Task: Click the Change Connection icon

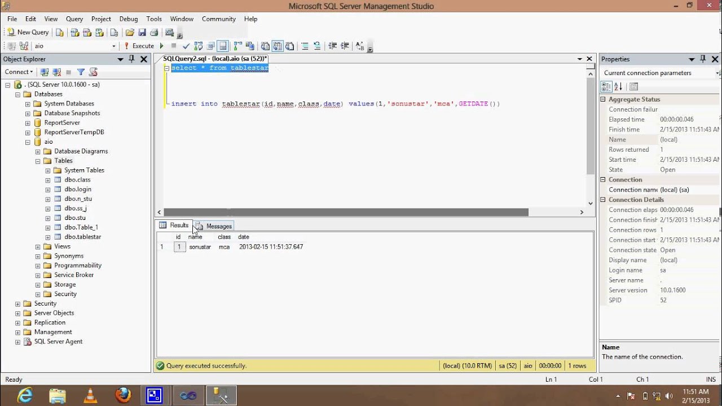Action: (x=24, y=46)
